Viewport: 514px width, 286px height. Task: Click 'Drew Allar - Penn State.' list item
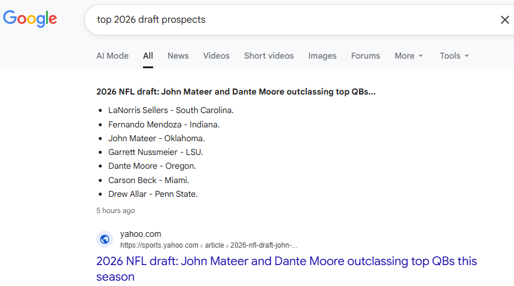click(153, 194)
